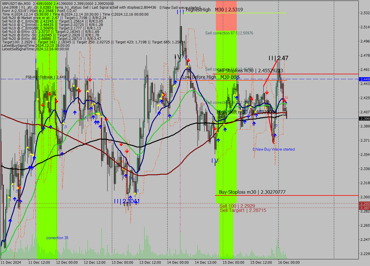Click the '0 New Buy Wave started' text
Screen dimensions: 370x266
coord(274,149)
